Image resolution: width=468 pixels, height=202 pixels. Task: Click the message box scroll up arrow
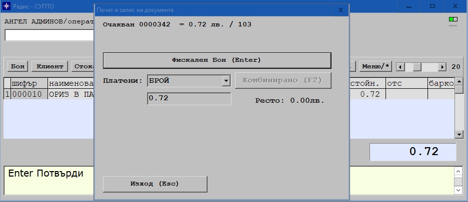458,171
